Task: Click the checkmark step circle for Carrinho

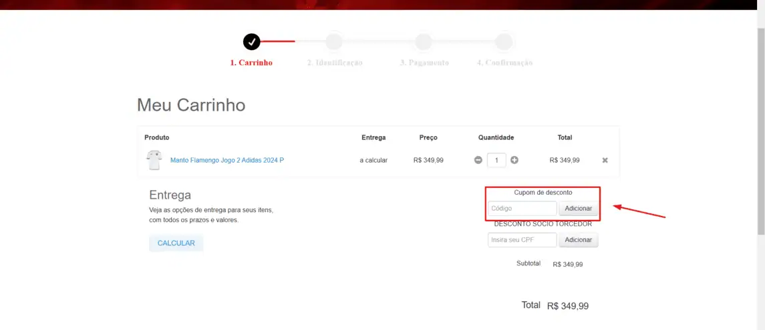Action: tap(252, 42)
